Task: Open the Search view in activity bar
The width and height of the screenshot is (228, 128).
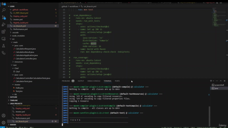Action: pos(4,10)
